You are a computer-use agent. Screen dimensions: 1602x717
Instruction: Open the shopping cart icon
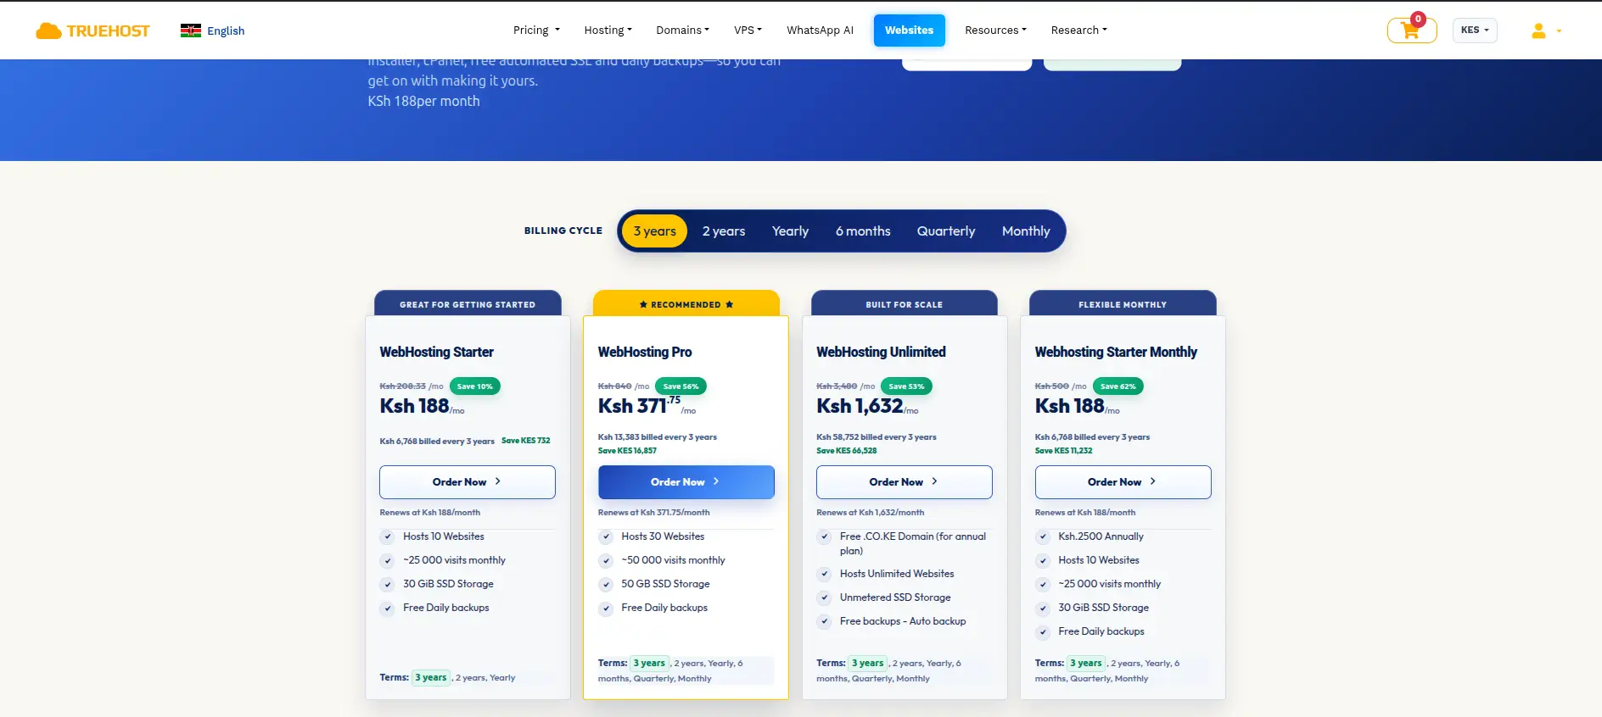click(1410, 31)
